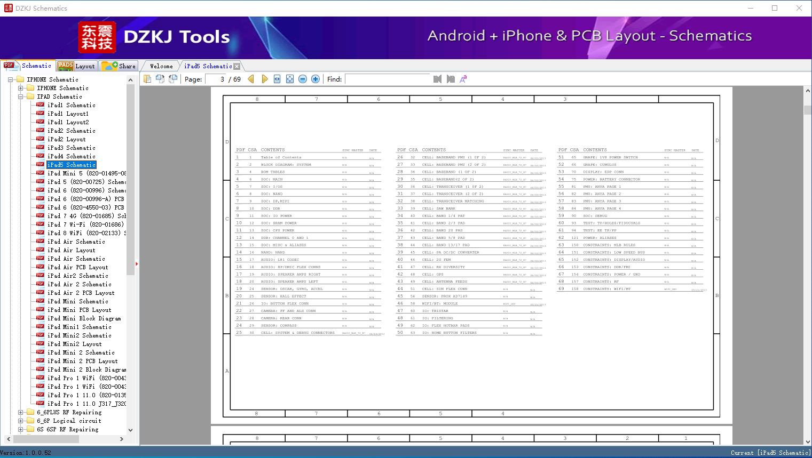This screenshot has height=458, width=812.
Task: Open the Share panel tab
Action: pos(119,66)
